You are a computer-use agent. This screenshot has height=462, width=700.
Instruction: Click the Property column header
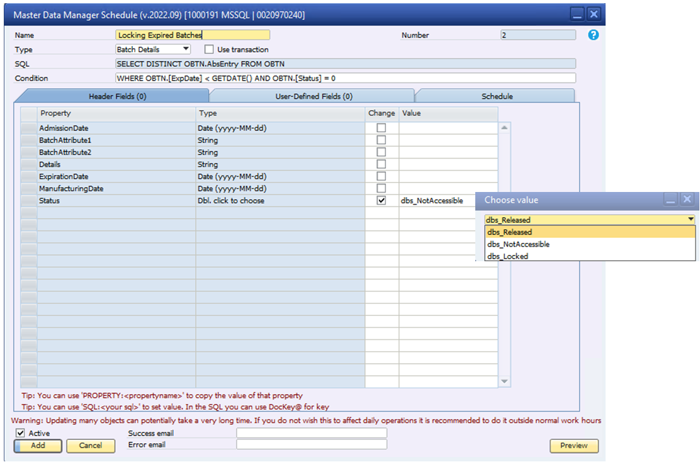click(116, 113)
